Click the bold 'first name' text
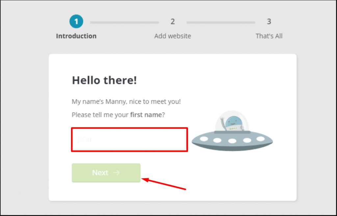Screen dimensions: 337x216 coord(146,115)
